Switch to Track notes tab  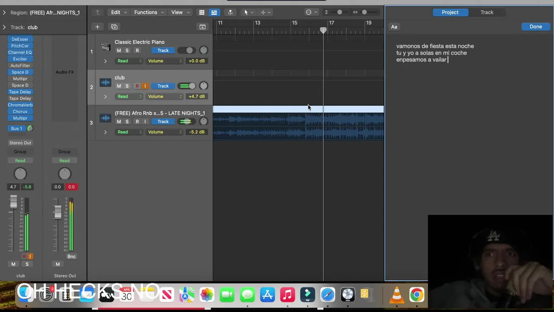click(x=487, y=12)
